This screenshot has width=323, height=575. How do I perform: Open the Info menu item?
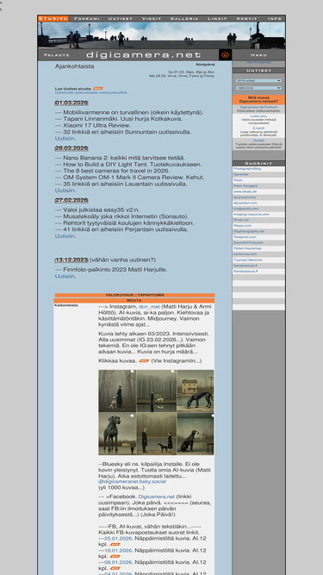(x=275, y=18)
